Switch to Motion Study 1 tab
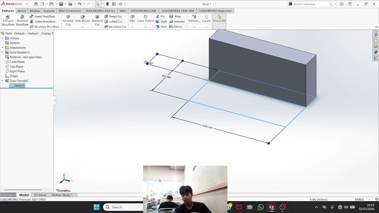This screenshot has height=213, width=379. 62,195
